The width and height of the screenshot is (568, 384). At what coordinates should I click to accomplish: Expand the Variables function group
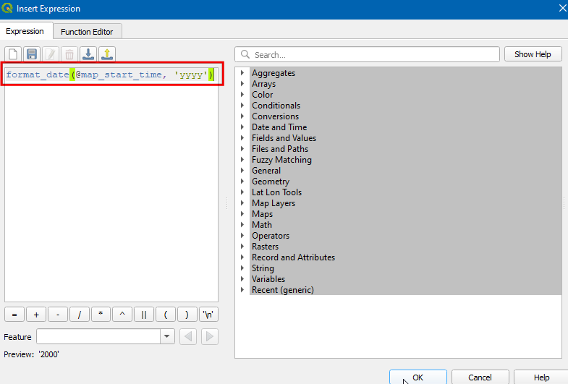tap(242, 279)
